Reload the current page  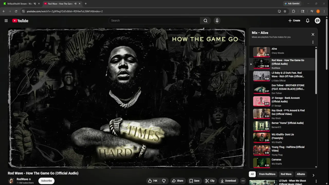pyautogui.click(x=16, y=11)
